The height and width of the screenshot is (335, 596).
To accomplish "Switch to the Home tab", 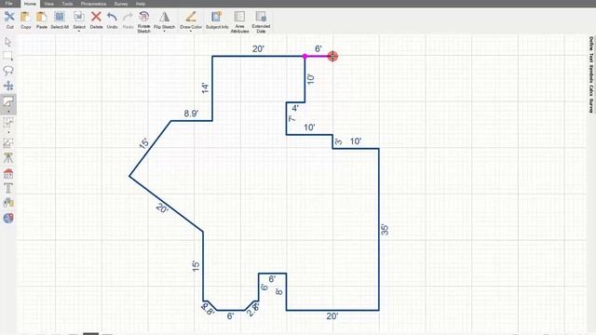I will [x=30, y=4].
